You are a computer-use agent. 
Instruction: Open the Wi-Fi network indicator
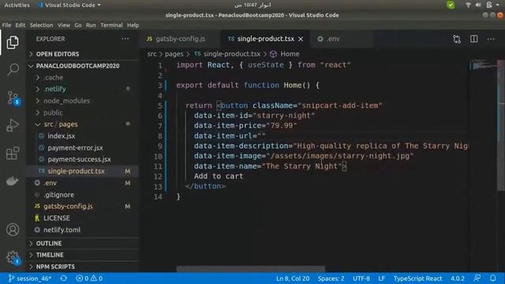[468, 5]
